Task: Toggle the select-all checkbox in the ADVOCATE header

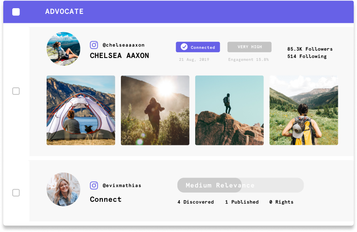Action: point(16,12)
